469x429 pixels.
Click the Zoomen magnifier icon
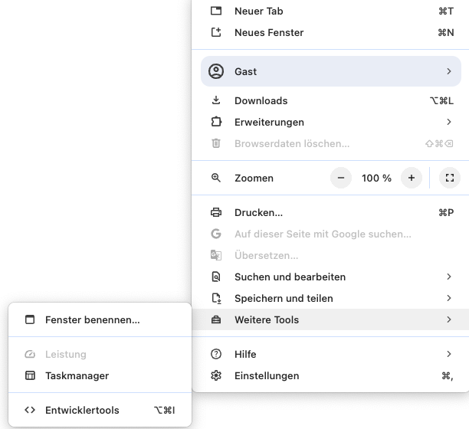coord(216,178)
